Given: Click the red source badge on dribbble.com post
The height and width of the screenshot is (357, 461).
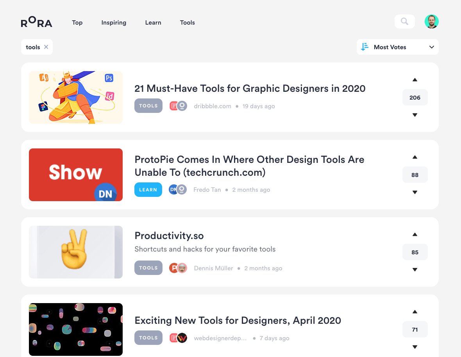Looking at the screenshot, I should click(x=175, y=105).
